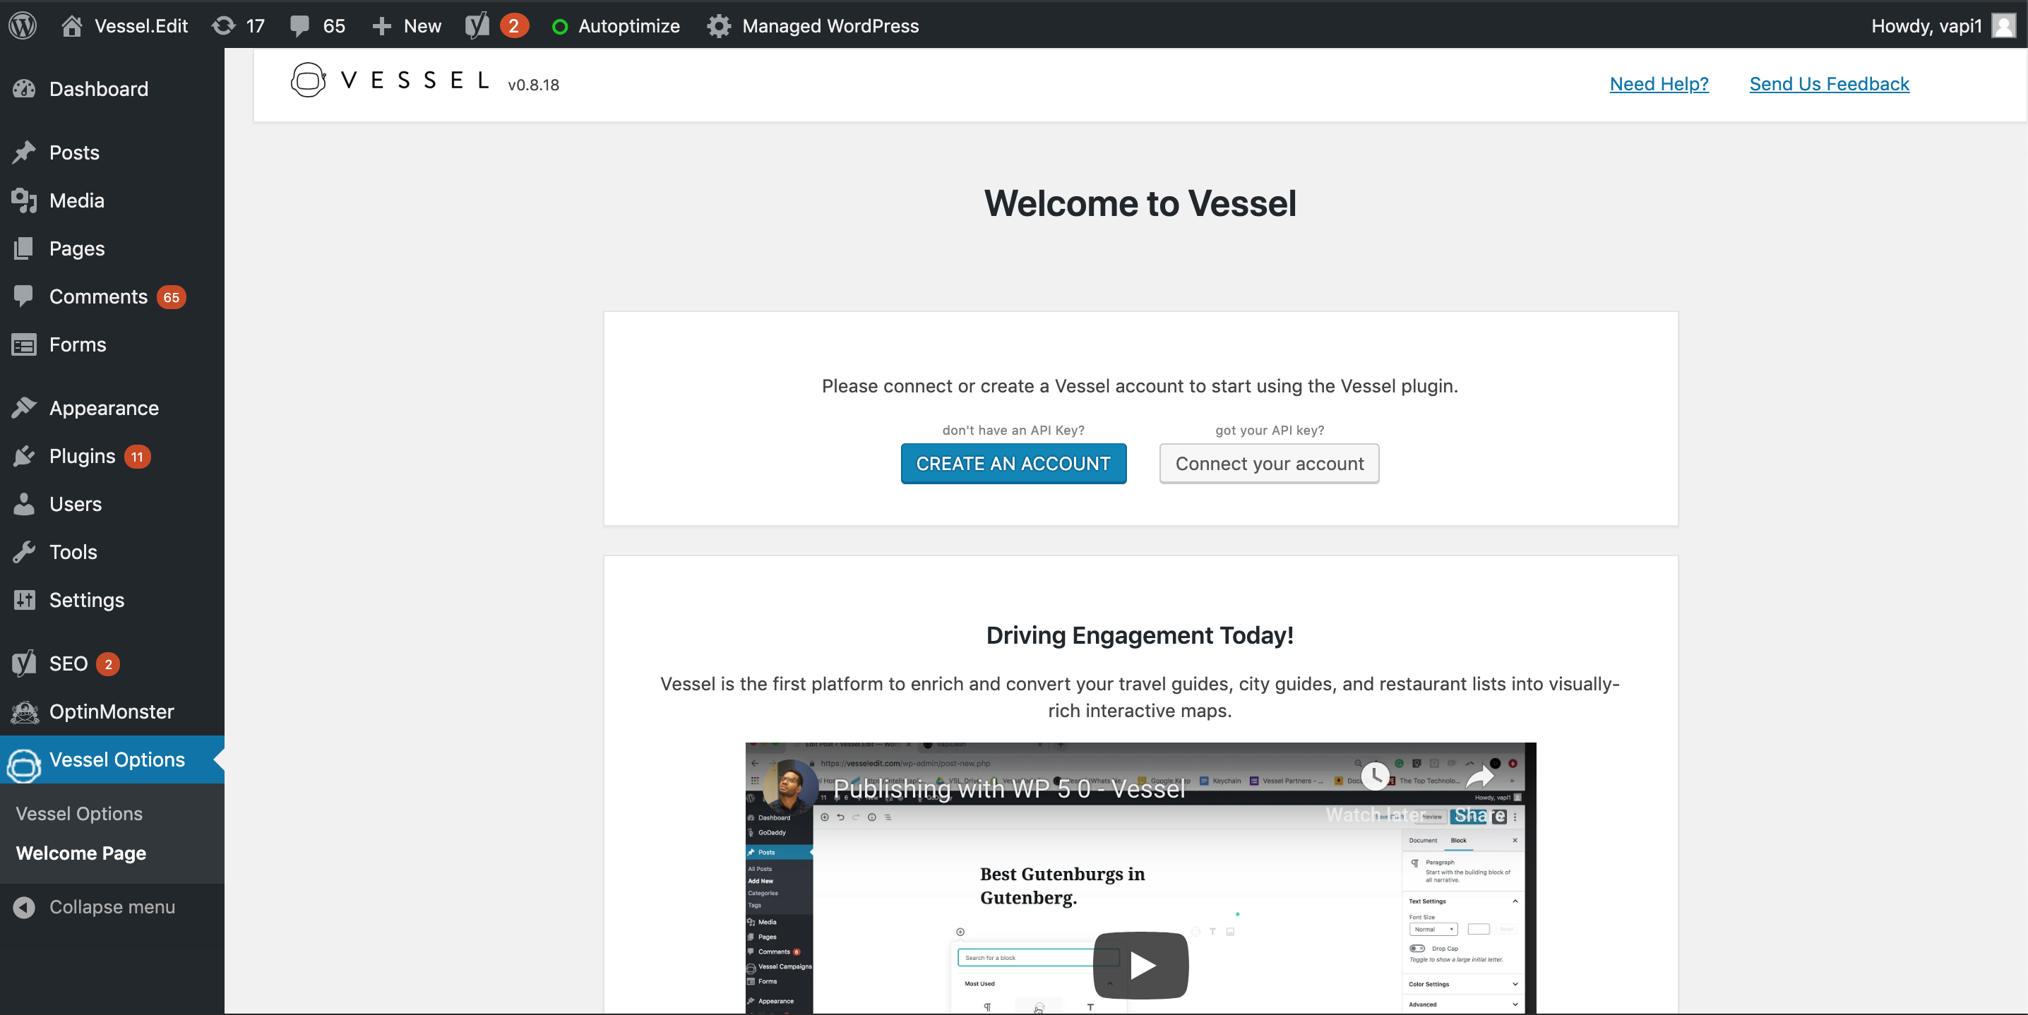Click the Collapse menu label
2028x1015 pixels.
112,907
